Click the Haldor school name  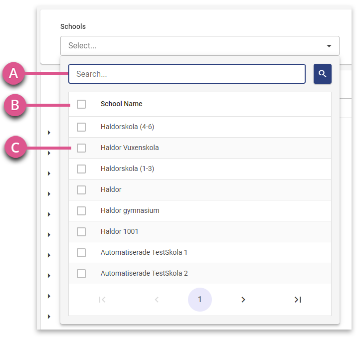[x=111, y=189]
